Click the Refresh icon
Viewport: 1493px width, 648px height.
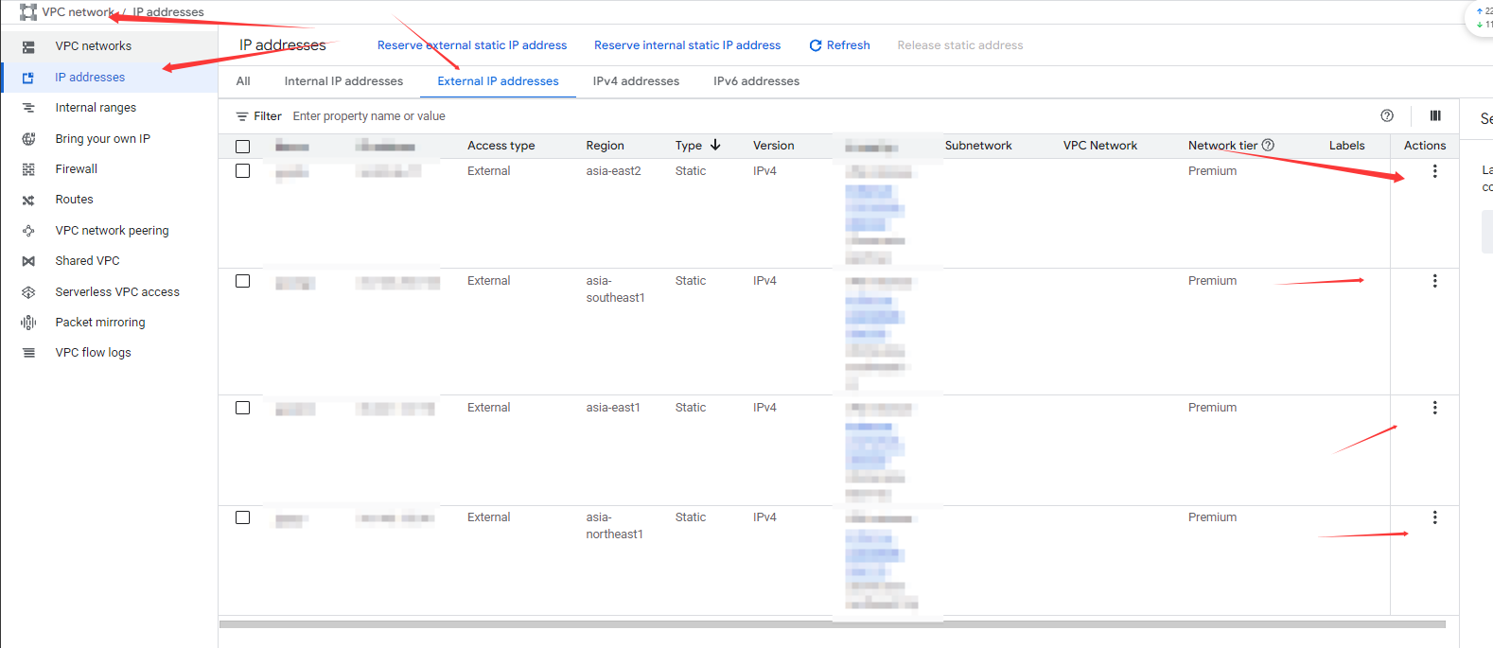(816, 45)
